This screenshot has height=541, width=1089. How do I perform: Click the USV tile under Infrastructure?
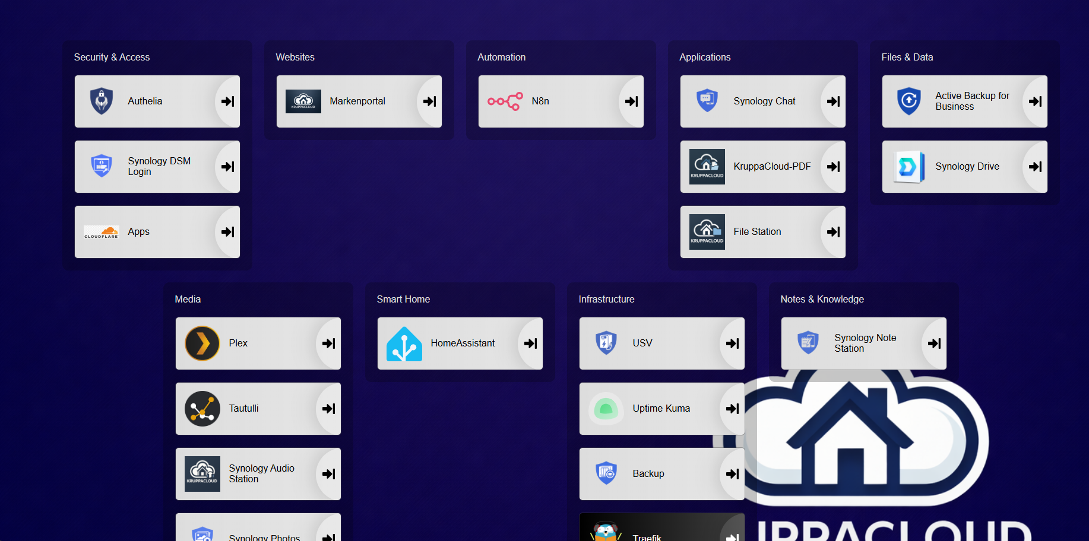(661, 343)
